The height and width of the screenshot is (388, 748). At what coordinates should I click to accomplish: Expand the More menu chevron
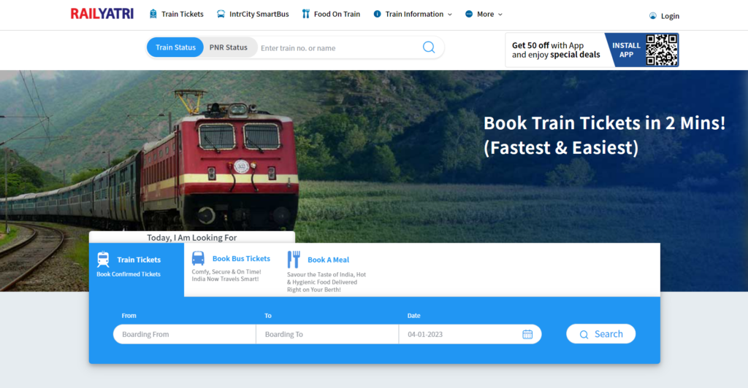pyautogui.click(x=500, y=15)
